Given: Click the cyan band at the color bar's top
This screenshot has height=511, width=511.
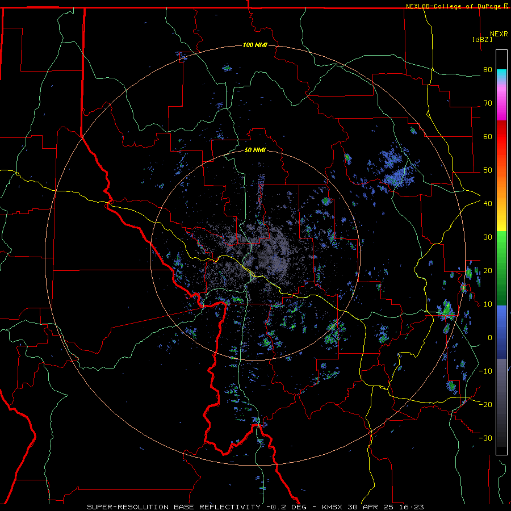Looking at the screenshot, I should pyautogui.click(x=501, y=75).
